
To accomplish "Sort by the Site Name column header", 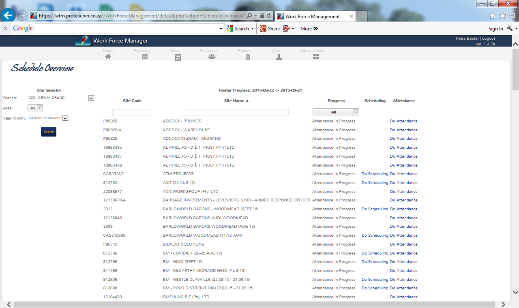I will (x=236, y=101).
